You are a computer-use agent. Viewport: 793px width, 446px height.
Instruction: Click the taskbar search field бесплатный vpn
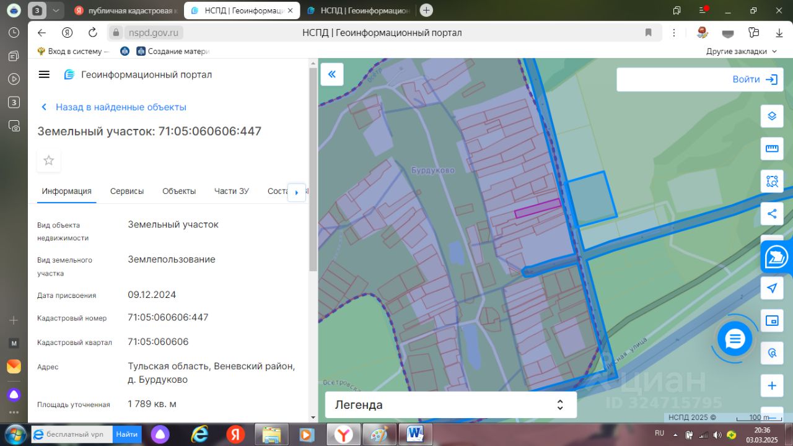[72, 434]
